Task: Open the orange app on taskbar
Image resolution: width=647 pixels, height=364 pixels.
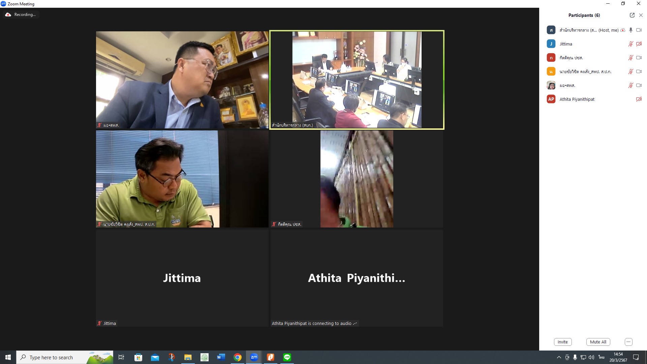Action: coord(271,357)
